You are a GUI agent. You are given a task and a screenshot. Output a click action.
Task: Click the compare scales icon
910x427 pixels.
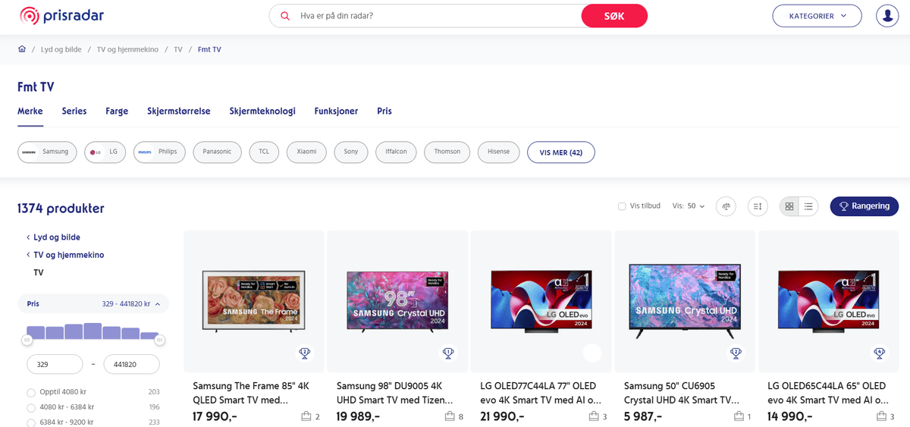[x=726, y=206]
